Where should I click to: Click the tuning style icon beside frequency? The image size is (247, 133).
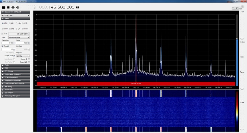tap(77, 7)
